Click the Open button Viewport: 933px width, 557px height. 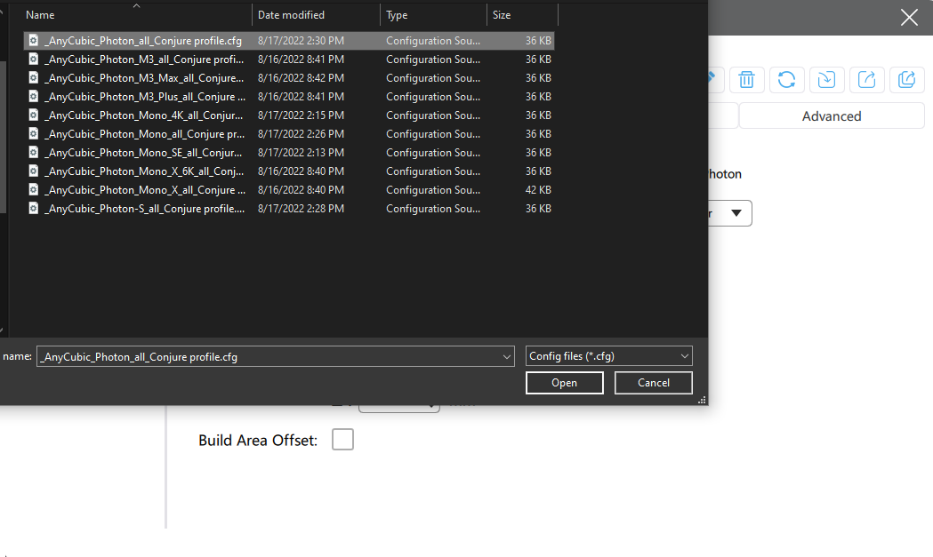(564, 383)
